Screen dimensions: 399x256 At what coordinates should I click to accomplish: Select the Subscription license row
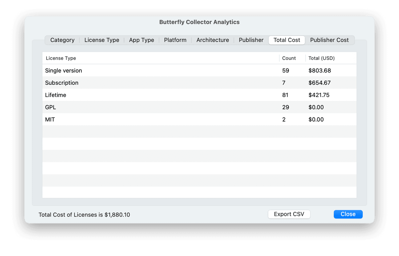coord(62,83)
